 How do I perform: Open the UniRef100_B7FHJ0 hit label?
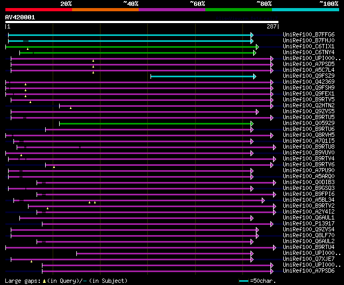pyautogui.click(x=309, y=41)
